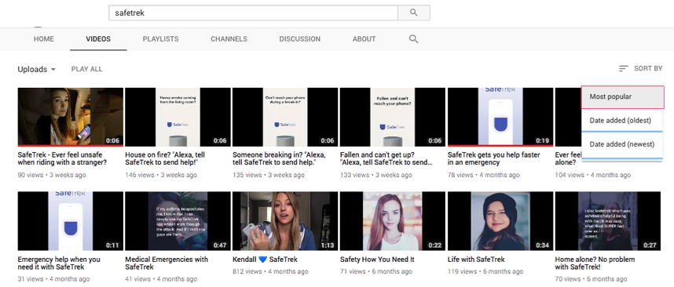The width and height of the screenshot is (674, 287).
Task: Open the House on fire video thumbnail
Action: tap(178, 117)
